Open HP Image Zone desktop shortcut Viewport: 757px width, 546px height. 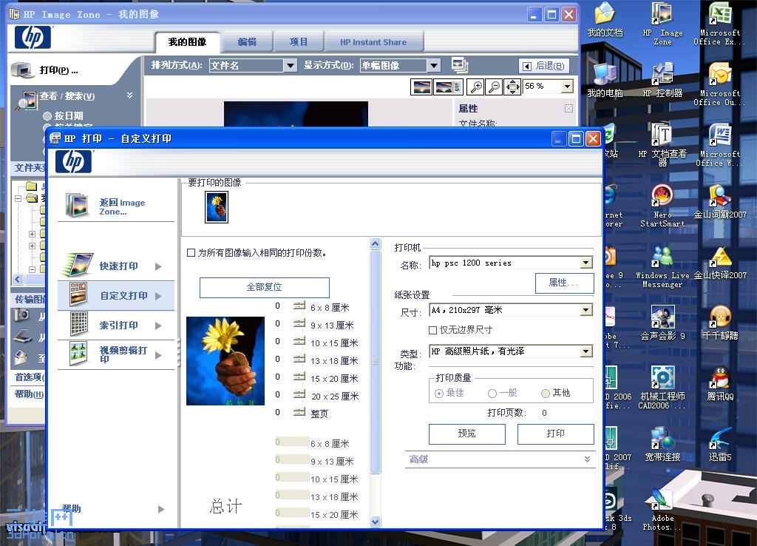[662, 23]
